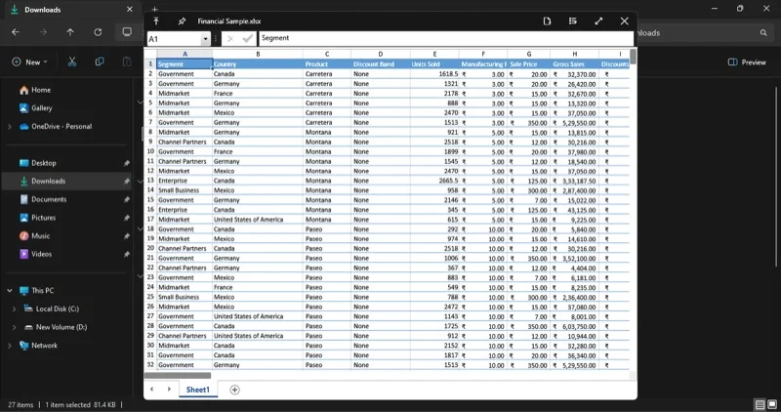Select the Sheet1 tab

[198, 390]
